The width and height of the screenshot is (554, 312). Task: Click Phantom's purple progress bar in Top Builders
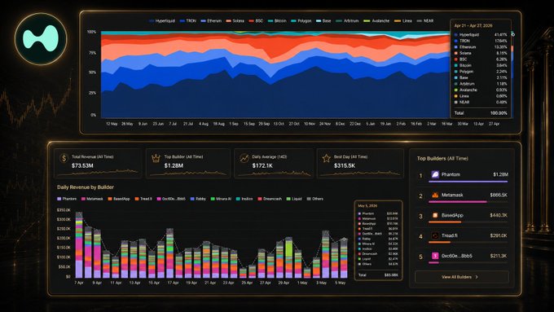pos(468,182)
